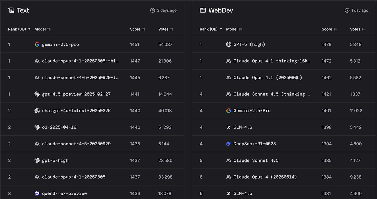Sort Text table by Votes
This screenshot has height=199, width=377.
coord(166,29)
